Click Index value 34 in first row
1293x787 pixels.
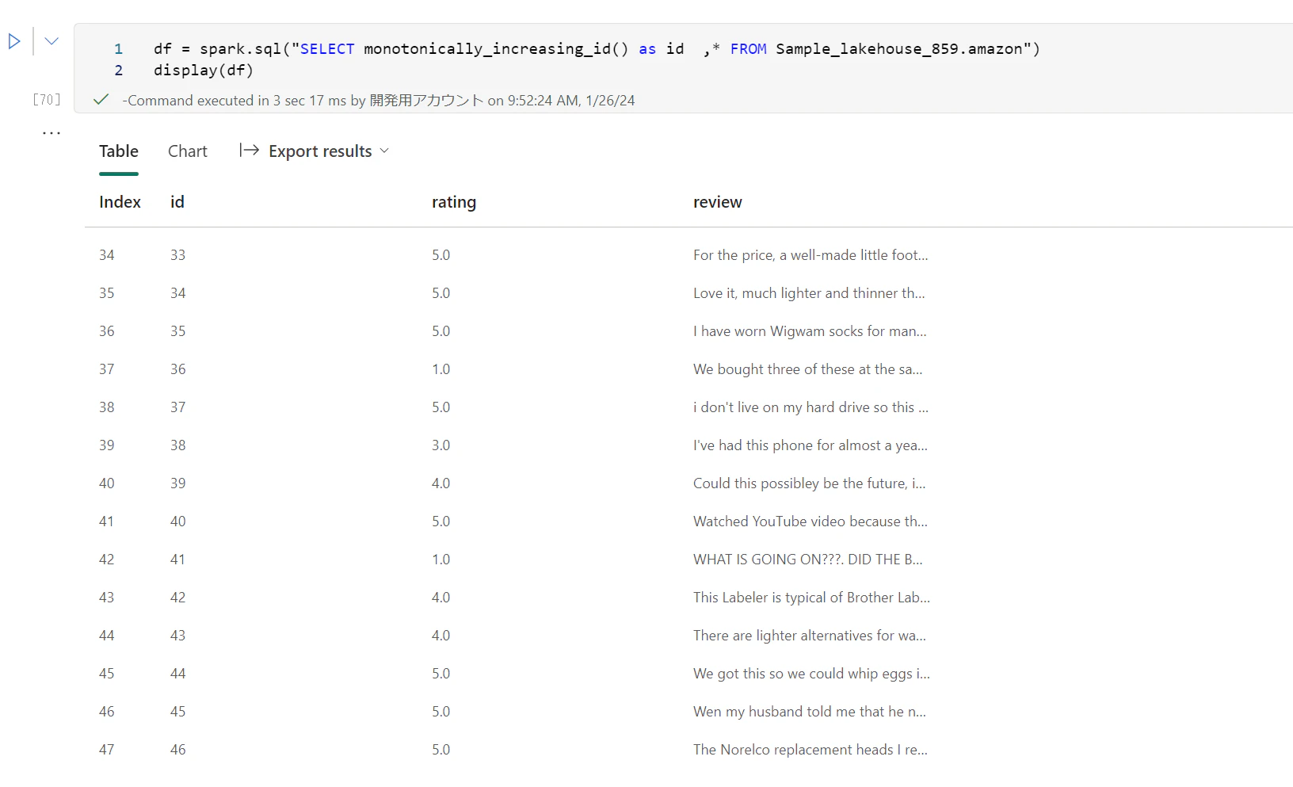pyautogui.click(x=107, y=255)
